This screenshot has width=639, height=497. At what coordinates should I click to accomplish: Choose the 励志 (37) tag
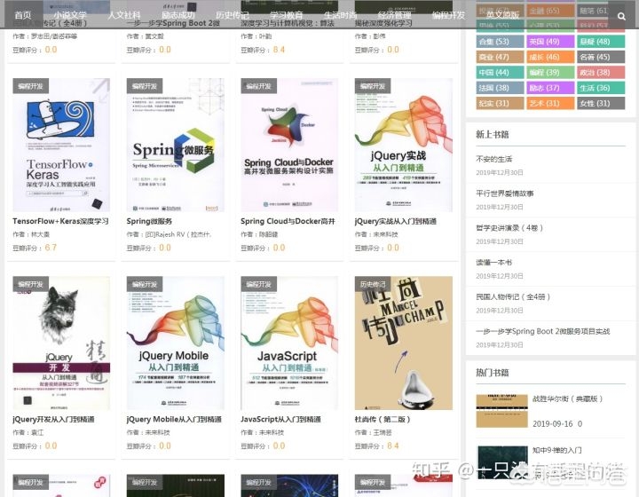550,88
